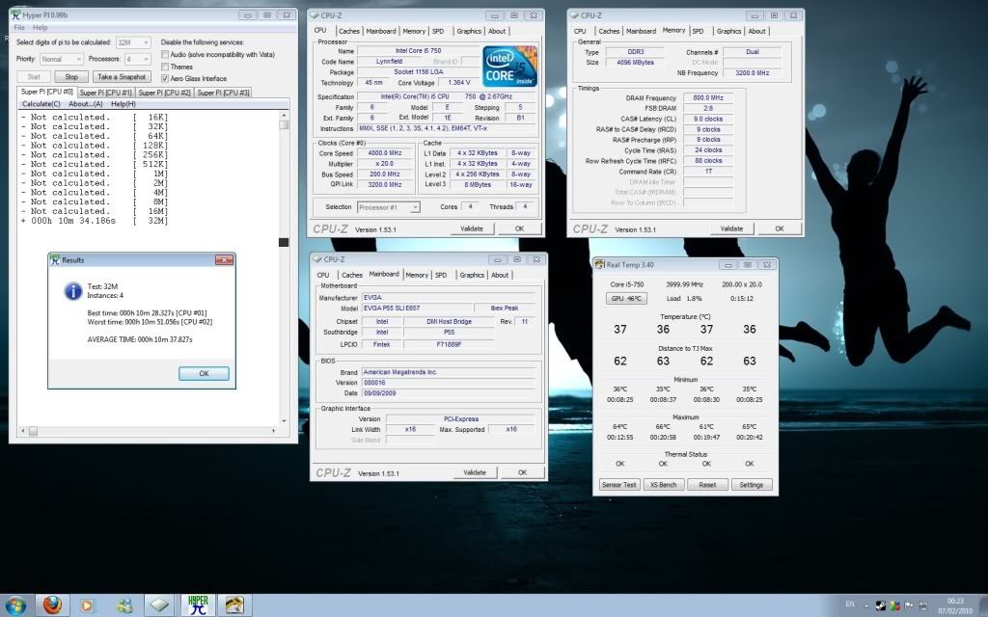Click the Windows Live Messenger taskbar icon
The image size is (988, 617).
coord(124,604)
